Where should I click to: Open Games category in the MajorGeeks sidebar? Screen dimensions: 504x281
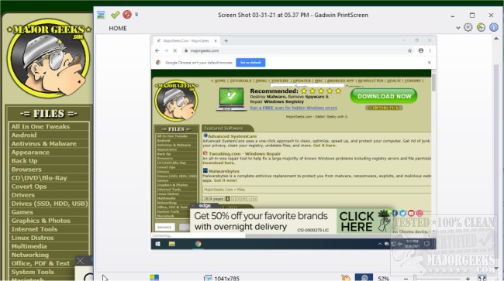(22, 212)
